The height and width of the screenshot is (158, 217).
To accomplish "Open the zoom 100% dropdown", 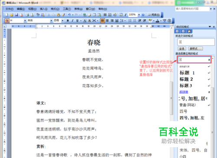I will click(x=139, y=15).
